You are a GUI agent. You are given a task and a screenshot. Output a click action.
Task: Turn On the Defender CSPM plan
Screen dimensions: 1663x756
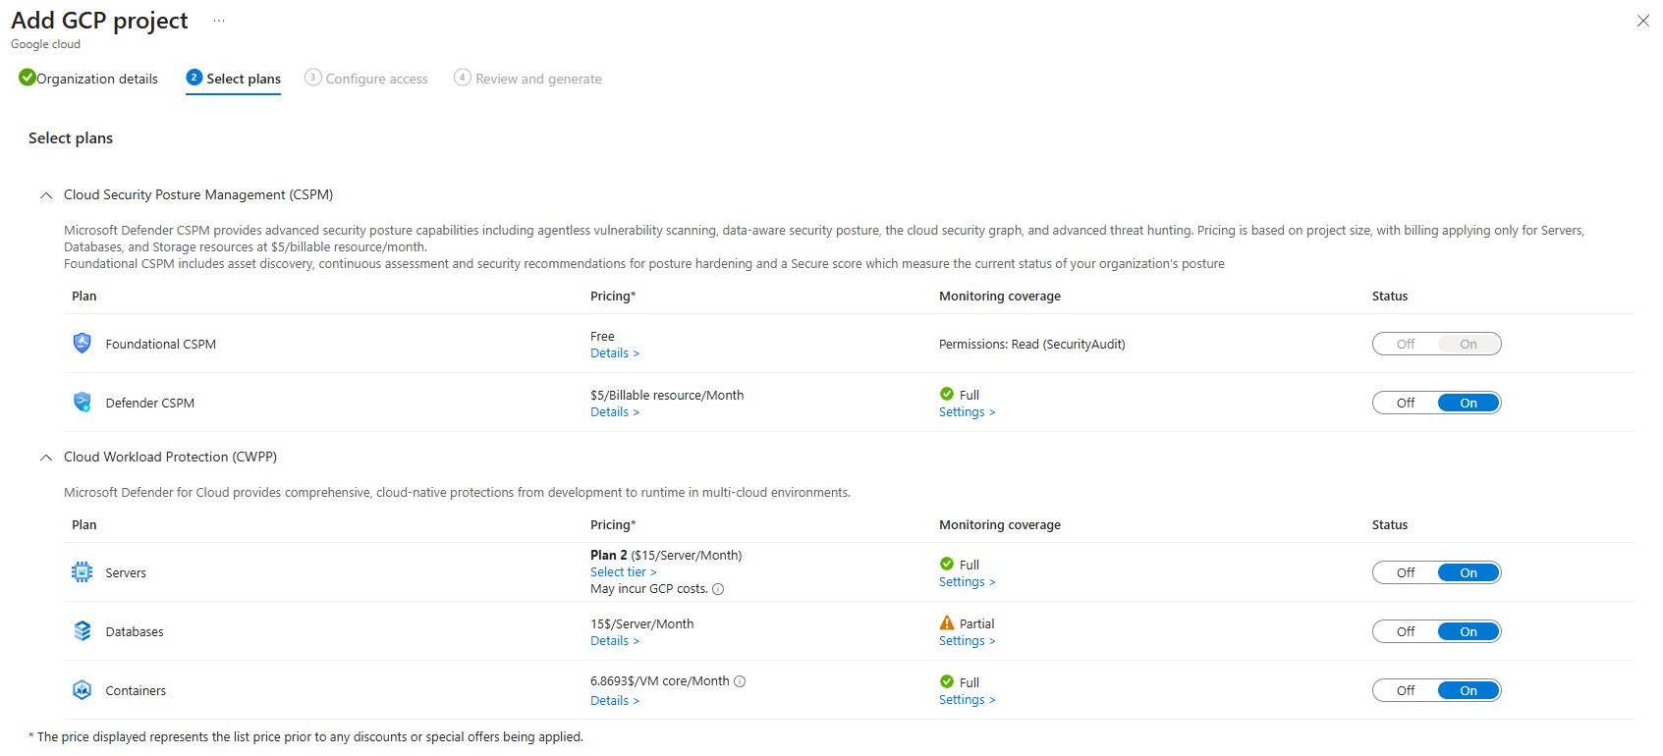pyautogui.click(x=1469, y=403)
